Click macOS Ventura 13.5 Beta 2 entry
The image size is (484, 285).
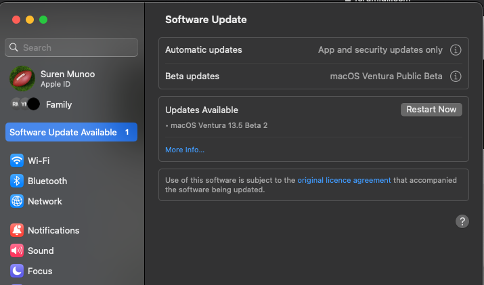219,125
